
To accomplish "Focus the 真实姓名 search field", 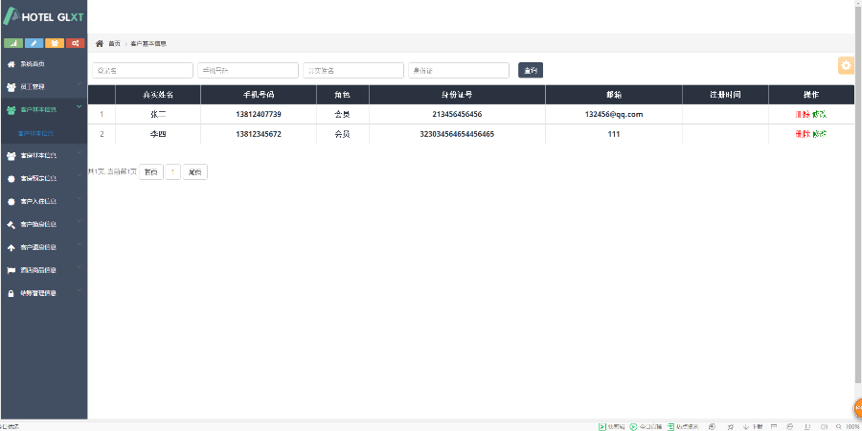I will tap(353, 70).
